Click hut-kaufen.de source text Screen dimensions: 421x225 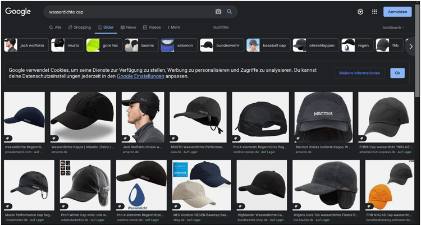[x=304, y=220]
